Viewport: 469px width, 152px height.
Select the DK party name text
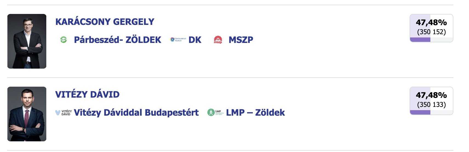[x=195, y=40]
